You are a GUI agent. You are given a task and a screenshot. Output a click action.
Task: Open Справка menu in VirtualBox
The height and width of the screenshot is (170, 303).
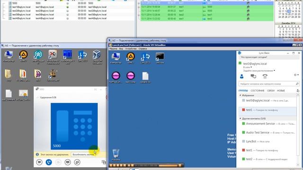(143, 49)
